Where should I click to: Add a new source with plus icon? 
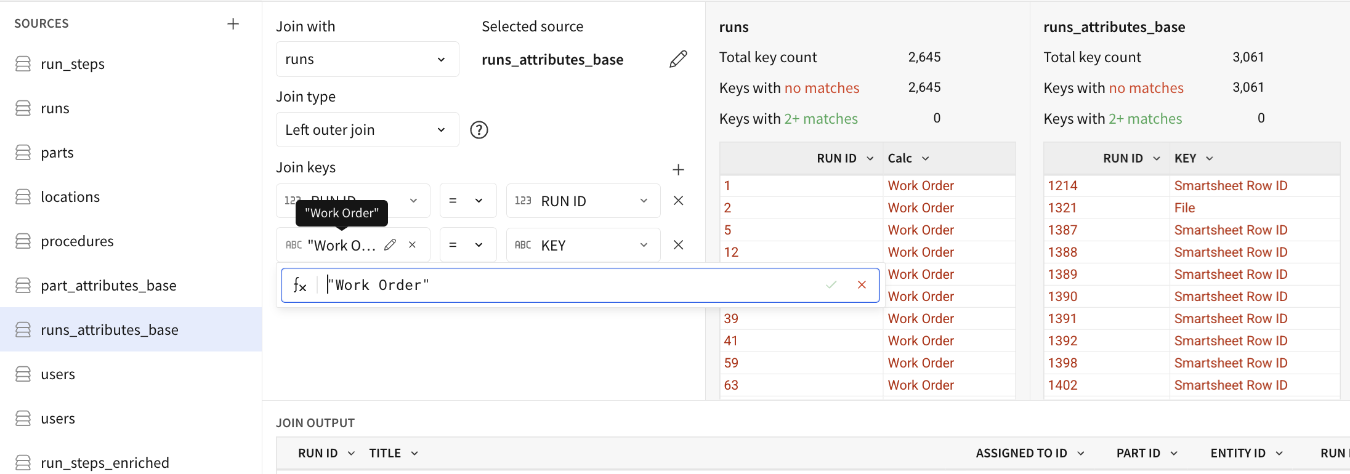pyautogui.click(x=233, y=24)
